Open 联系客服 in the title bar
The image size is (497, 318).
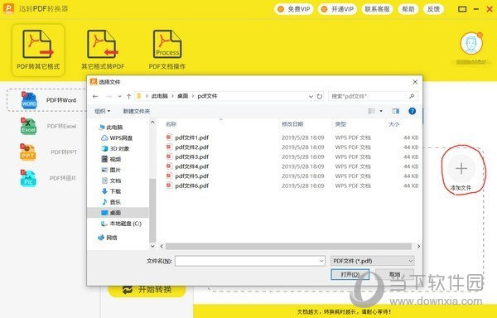[377, 9]
